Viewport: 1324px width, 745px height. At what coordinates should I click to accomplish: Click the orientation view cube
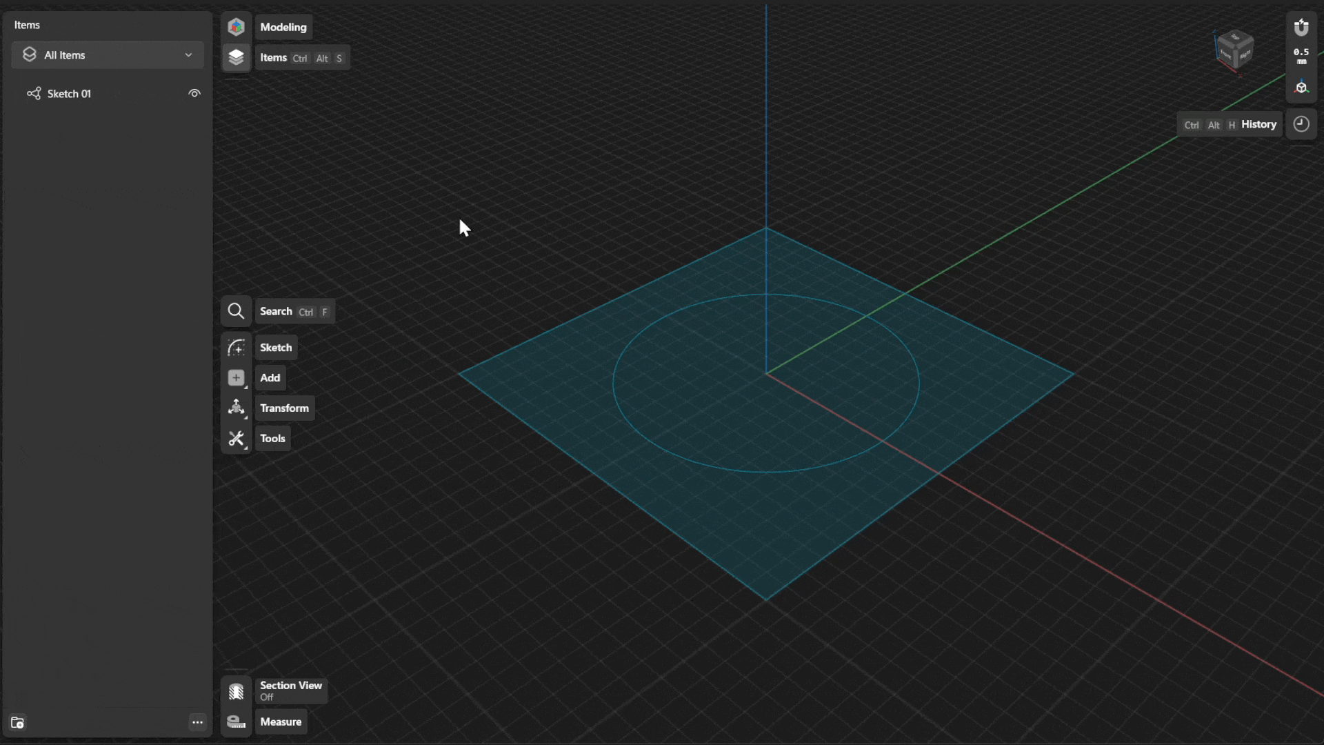pyautogui.click(x=1234, y=50)
